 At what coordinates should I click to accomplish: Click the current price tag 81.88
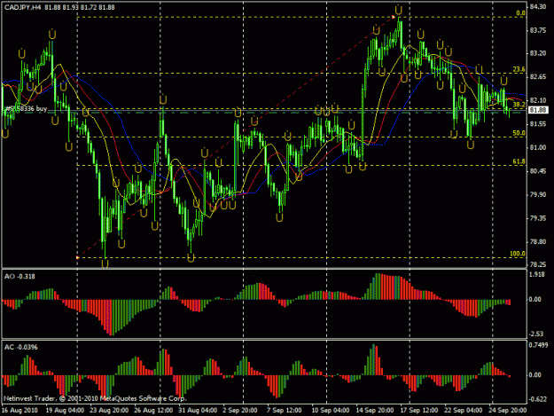(538, 110)
